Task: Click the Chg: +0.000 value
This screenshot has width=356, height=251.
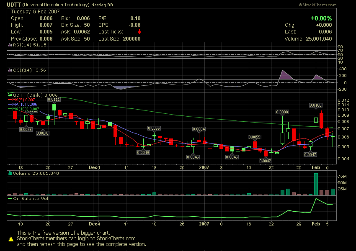Action: 324,25
